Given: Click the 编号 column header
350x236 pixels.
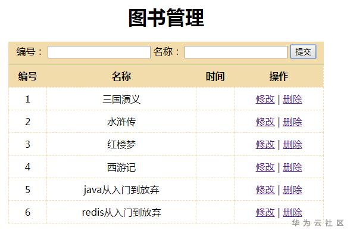Looking at the screenshot, I should click(x=27, y=76).
